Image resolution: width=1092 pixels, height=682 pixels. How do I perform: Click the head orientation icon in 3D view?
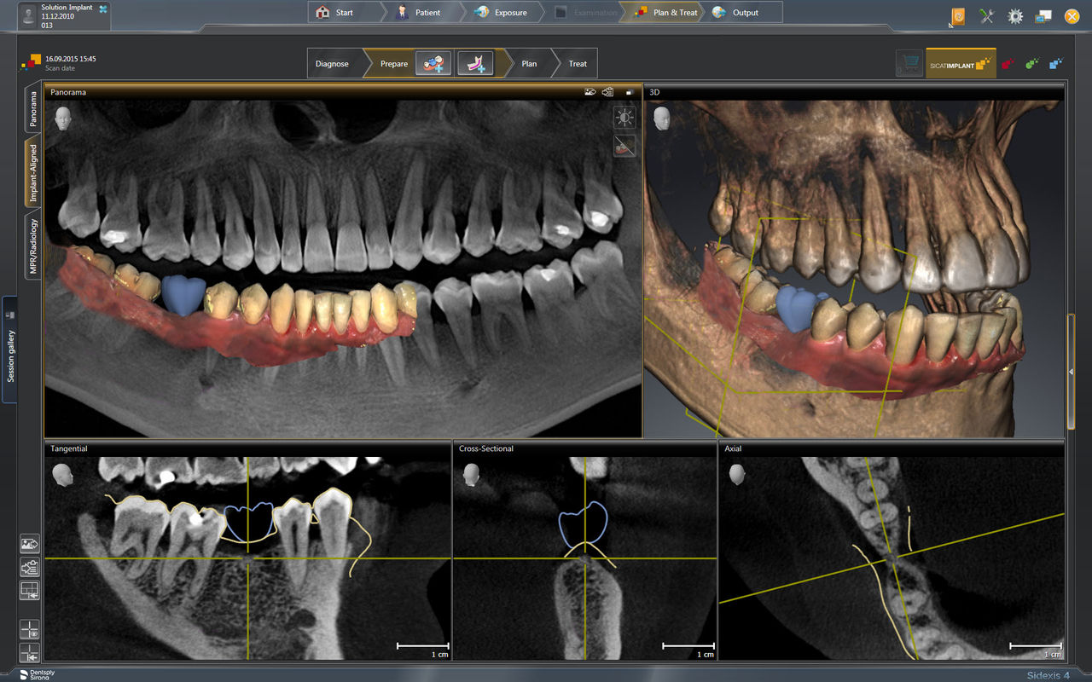point(661,118)
